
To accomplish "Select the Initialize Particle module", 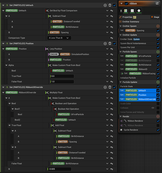I will pyautogui.click(x=128, y=78).
